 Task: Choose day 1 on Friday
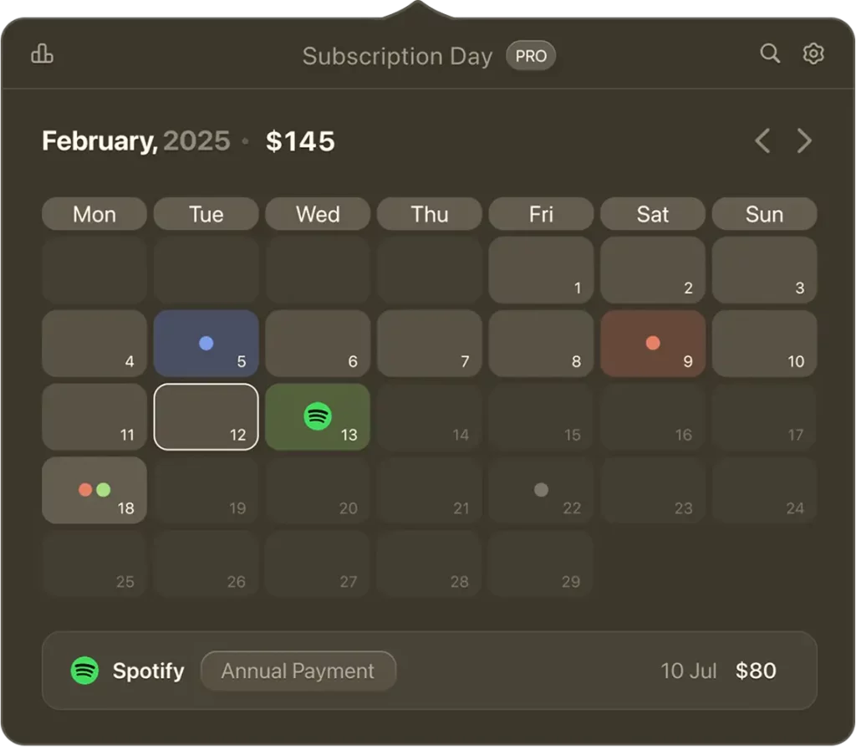point(541,270)
